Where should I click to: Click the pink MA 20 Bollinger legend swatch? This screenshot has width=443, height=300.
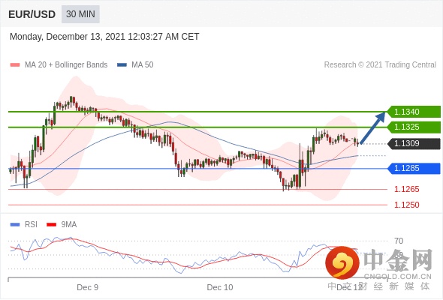(15, 65)
